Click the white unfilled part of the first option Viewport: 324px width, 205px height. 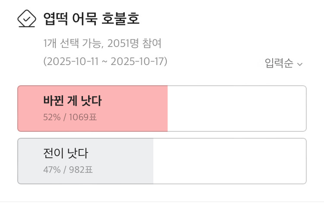(x=236, y=109)
